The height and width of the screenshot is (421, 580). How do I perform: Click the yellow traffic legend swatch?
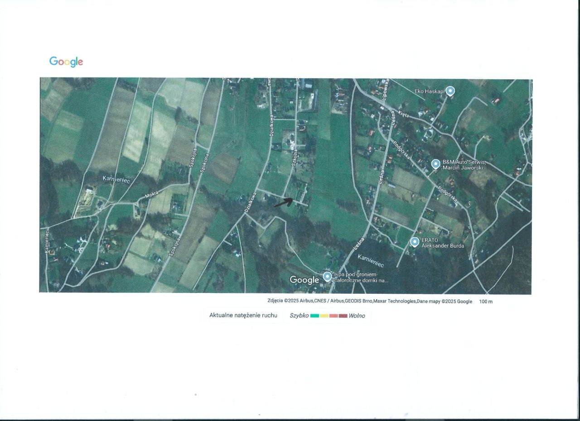pyautogui.click(x=324, y=316)
